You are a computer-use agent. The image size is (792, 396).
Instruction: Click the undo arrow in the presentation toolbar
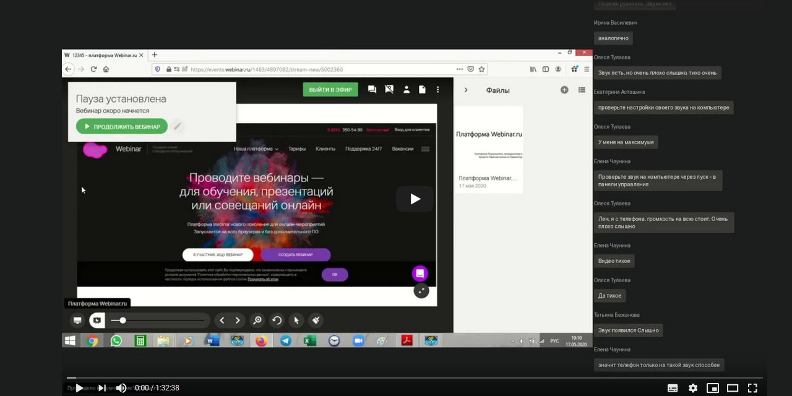pos(276,320)
